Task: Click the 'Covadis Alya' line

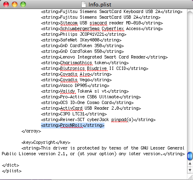Action: point(76,74)
